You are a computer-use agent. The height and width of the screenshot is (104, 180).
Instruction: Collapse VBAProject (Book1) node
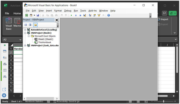[25, 33]
